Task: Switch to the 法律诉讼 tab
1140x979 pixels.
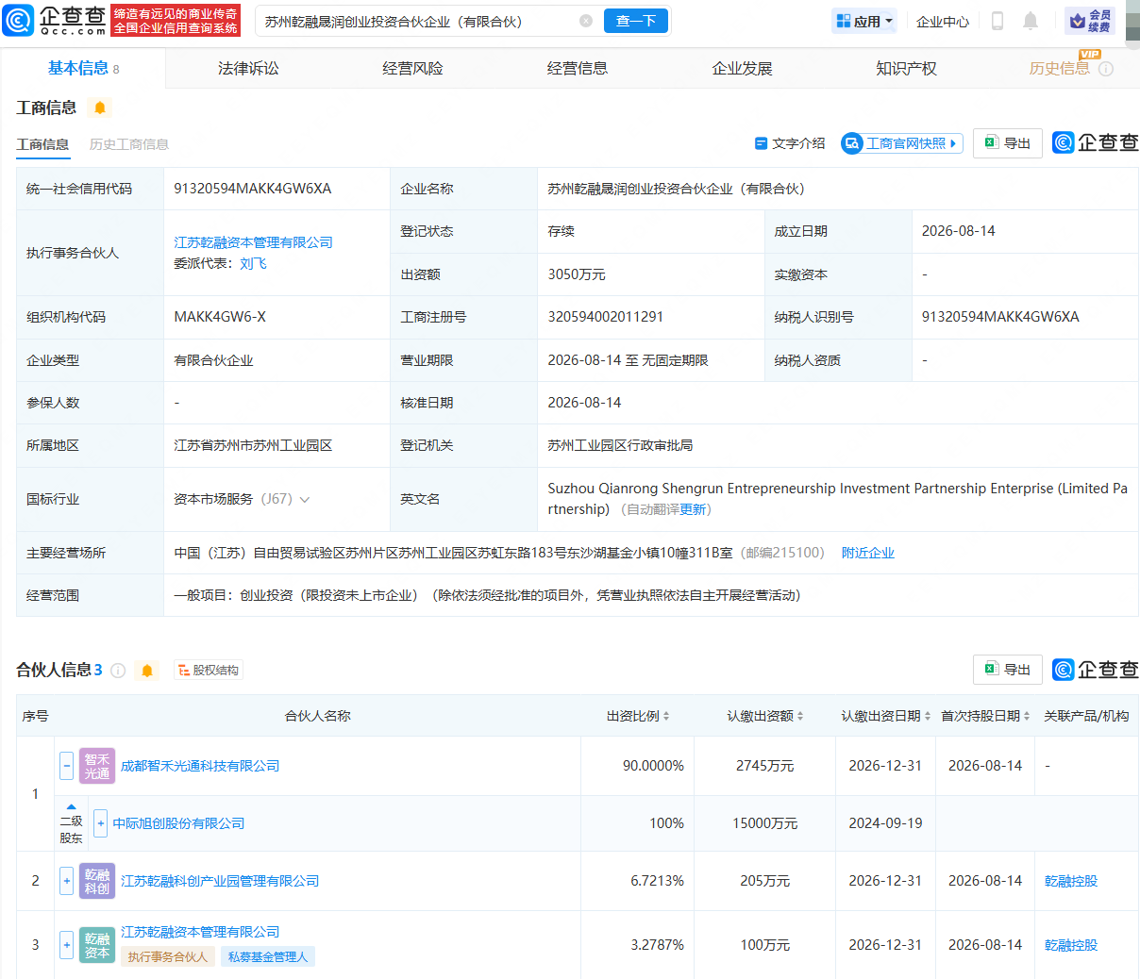Action: point(248,68)
